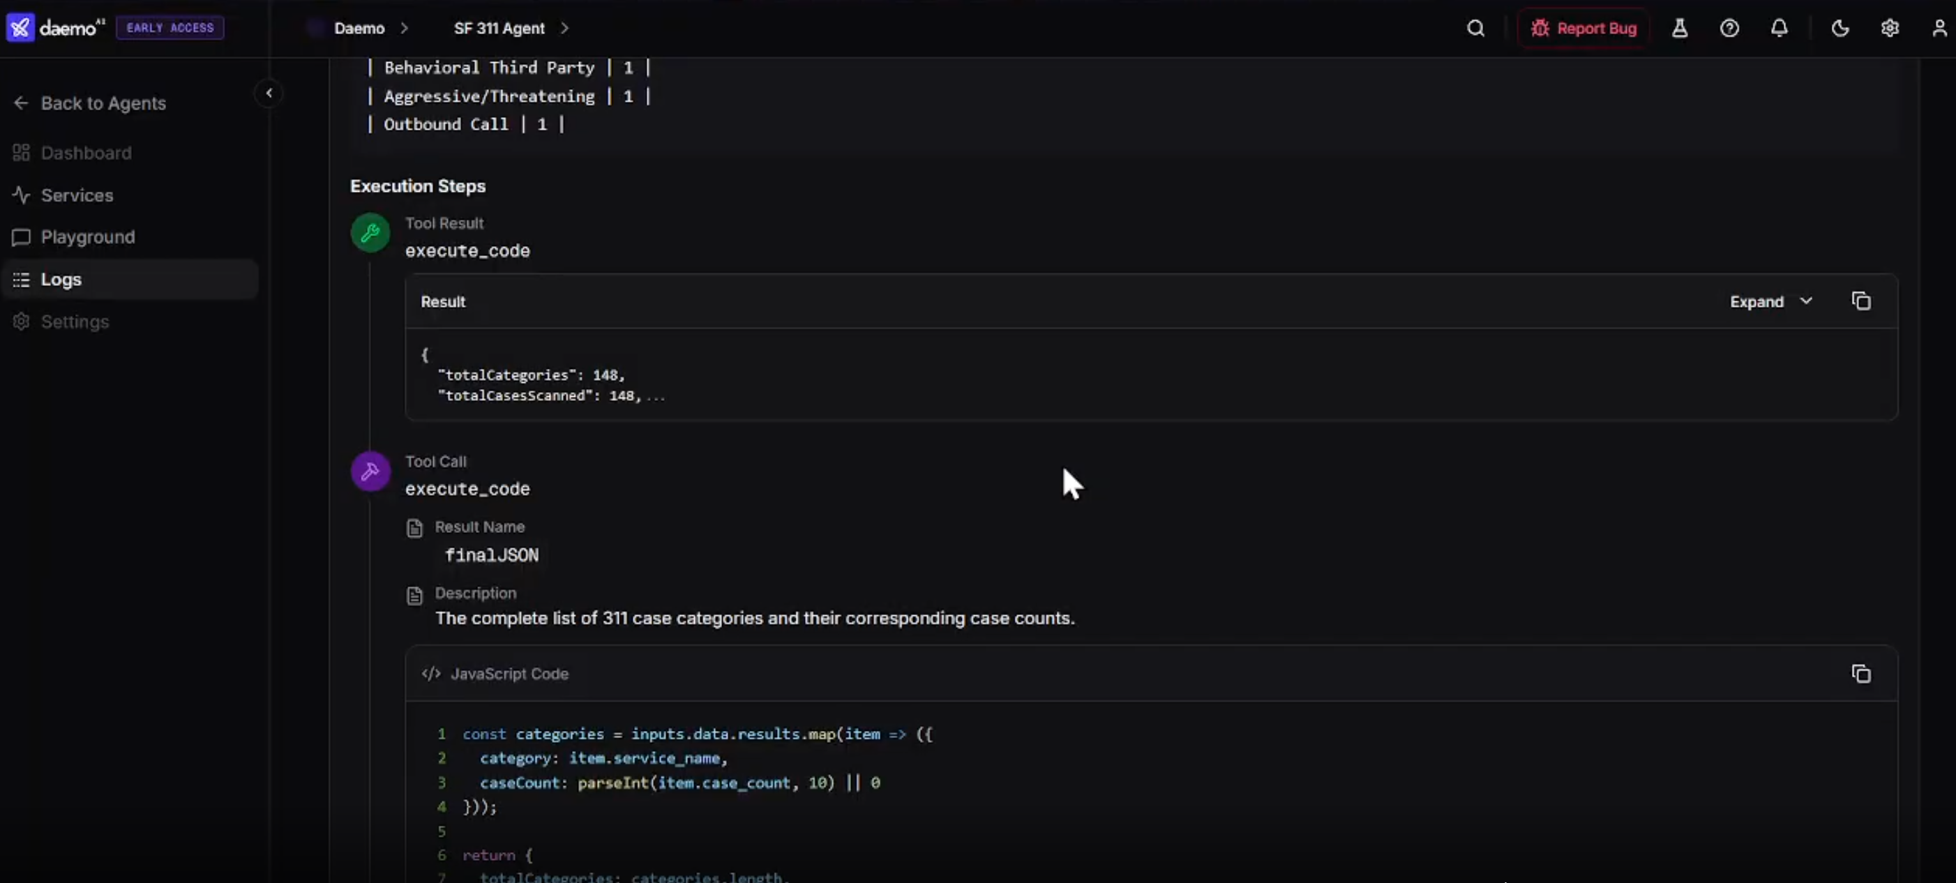Go to the Dashboard page
Image resolution: width=1956 pixels, height=883 pixels.
click(86, 153)
